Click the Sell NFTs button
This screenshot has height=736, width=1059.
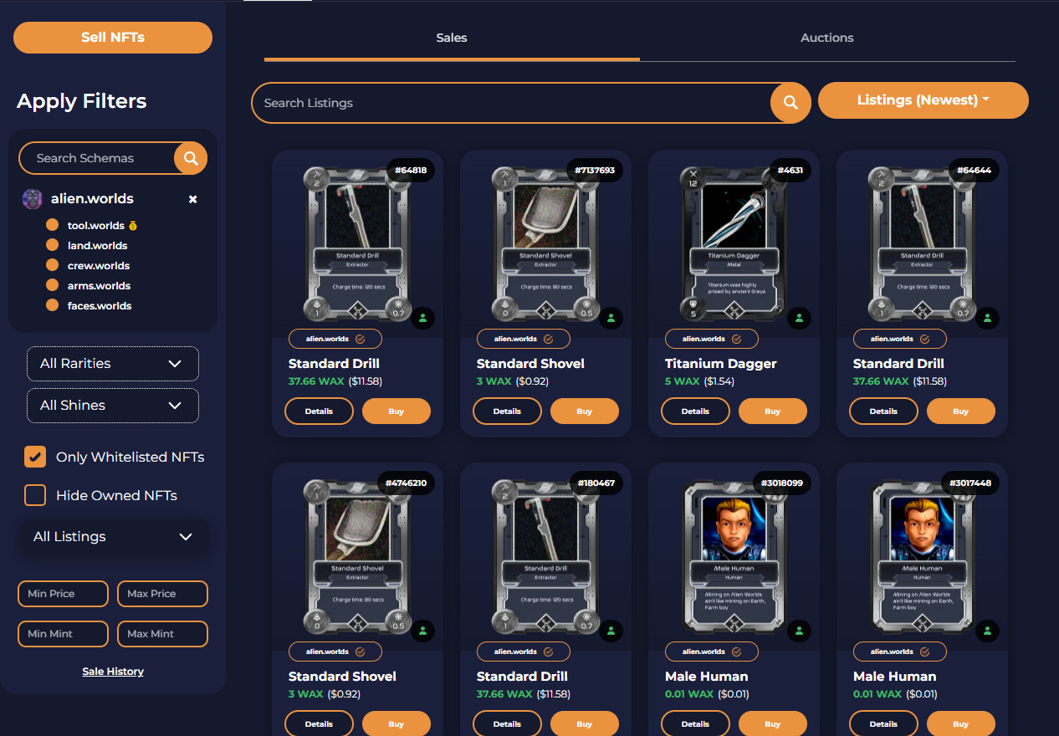pos(113,38)
